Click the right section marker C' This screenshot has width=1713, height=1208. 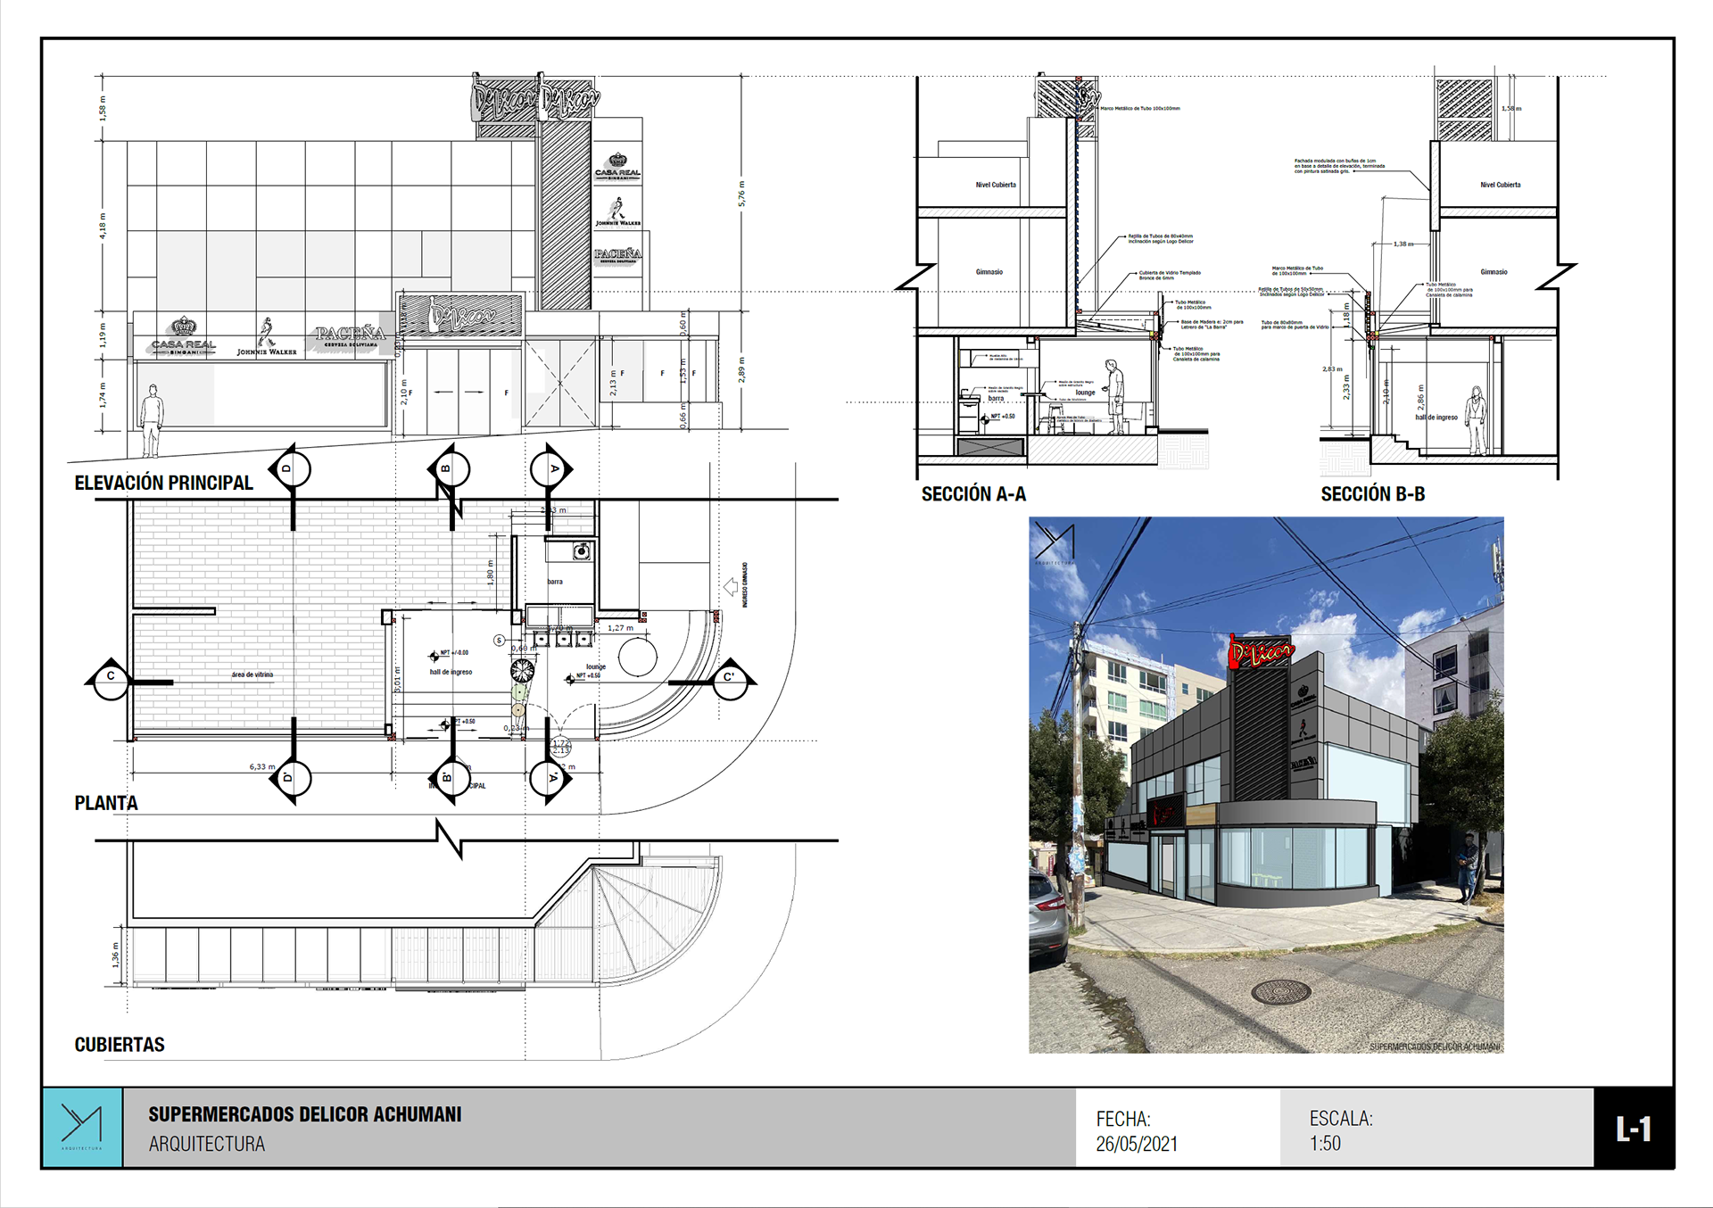tap(730, 682)
